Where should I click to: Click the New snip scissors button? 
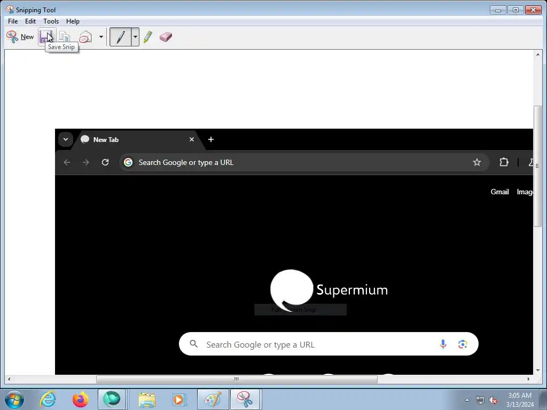[20, 37]
